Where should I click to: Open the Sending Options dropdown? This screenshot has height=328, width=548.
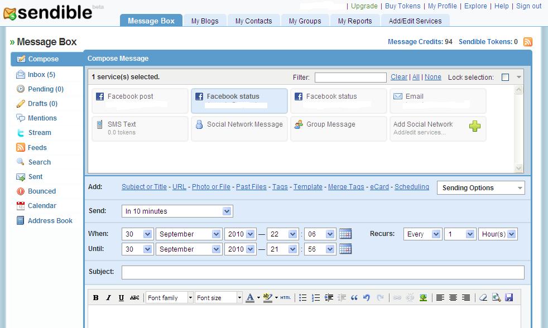[x=481, y=188]
